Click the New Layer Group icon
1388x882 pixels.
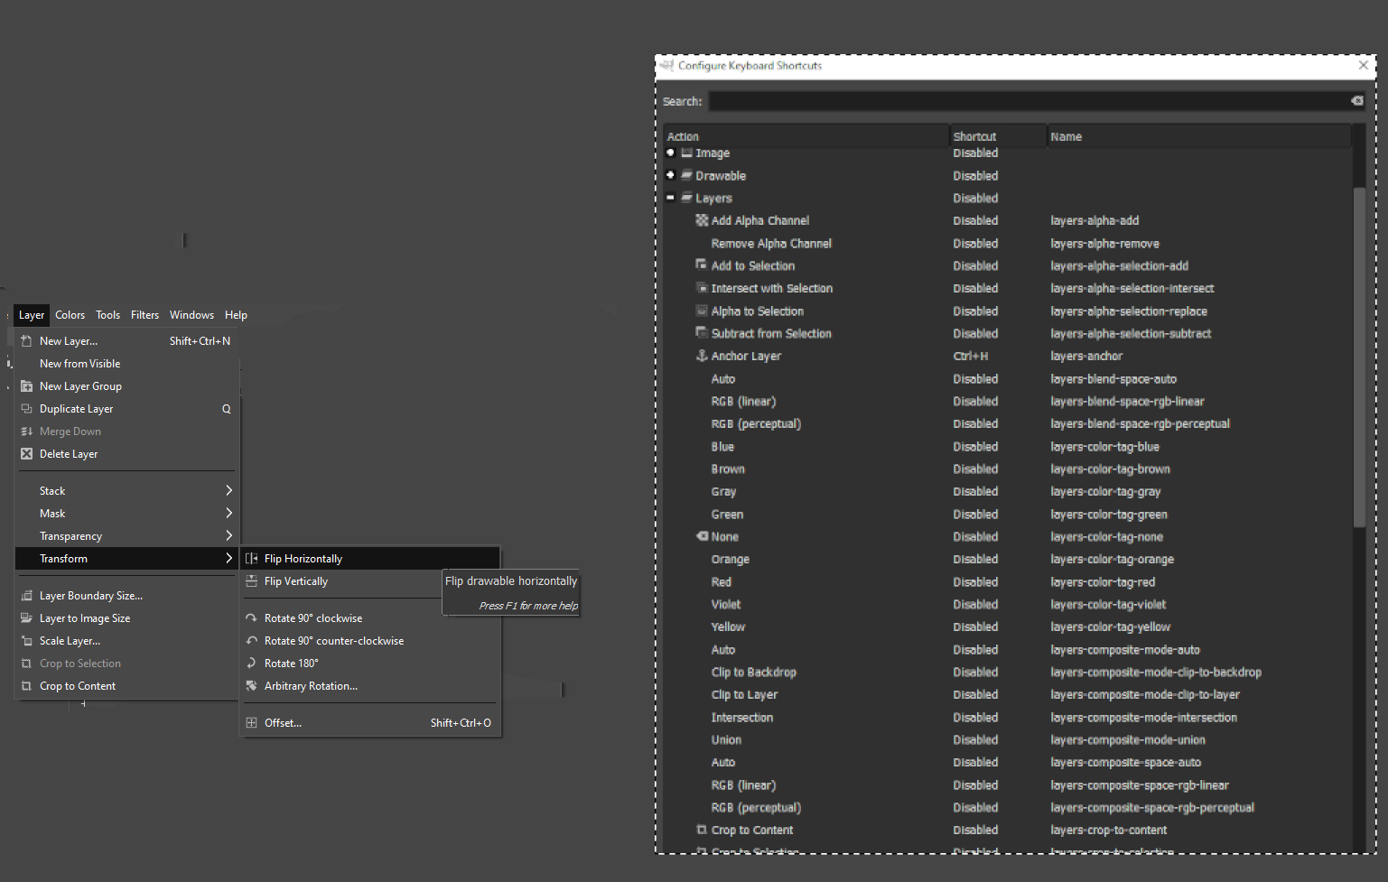[27, 386]
